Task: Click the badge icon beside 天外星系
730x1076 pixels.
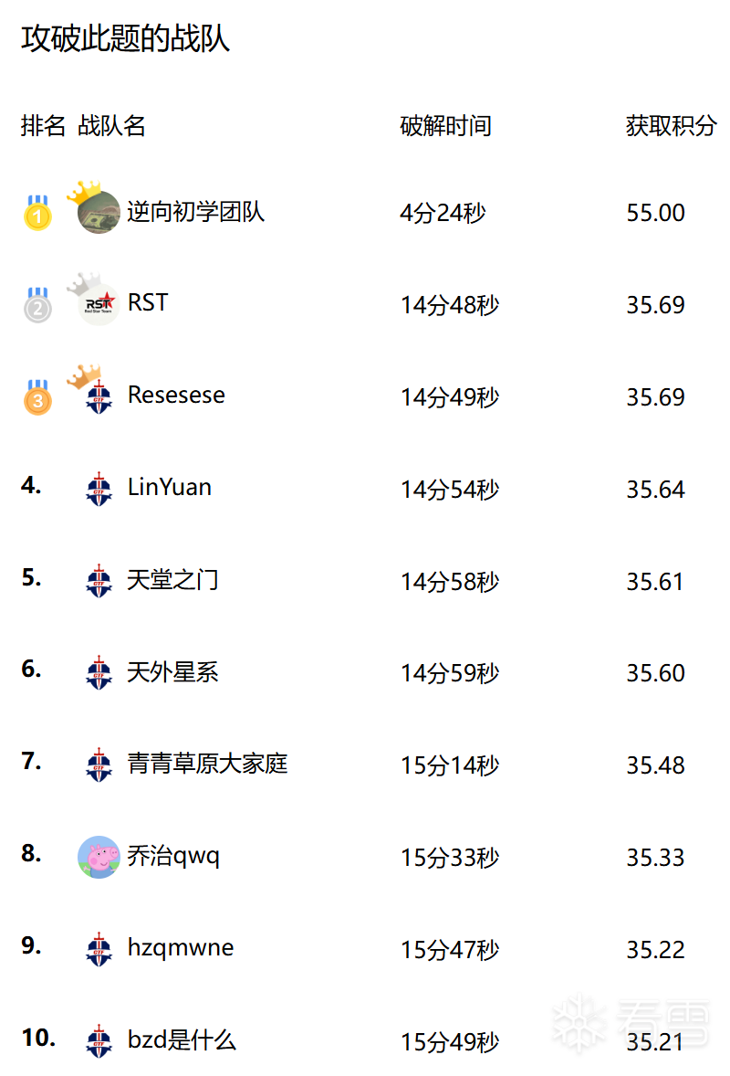Action: click(x=99, y=672)
